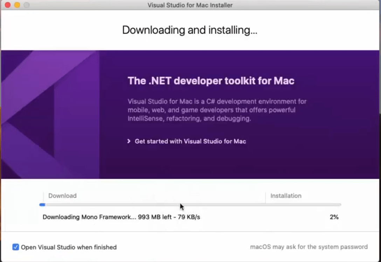The image size is (381, 262).
Task: Click the Download section of the progress bar
Action: 154,205
